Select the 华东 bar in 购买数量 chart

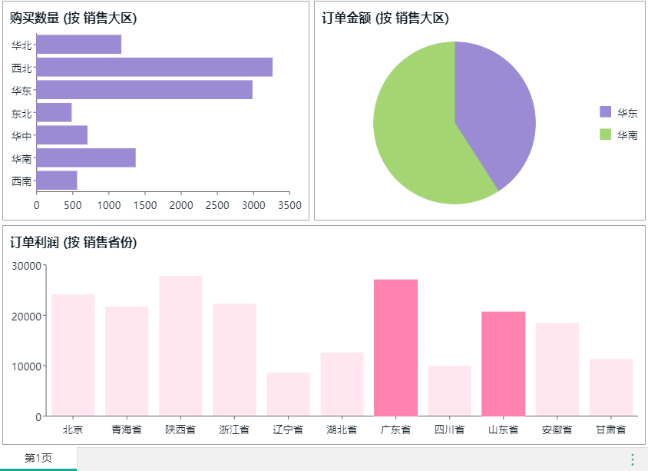pos(144,90)
